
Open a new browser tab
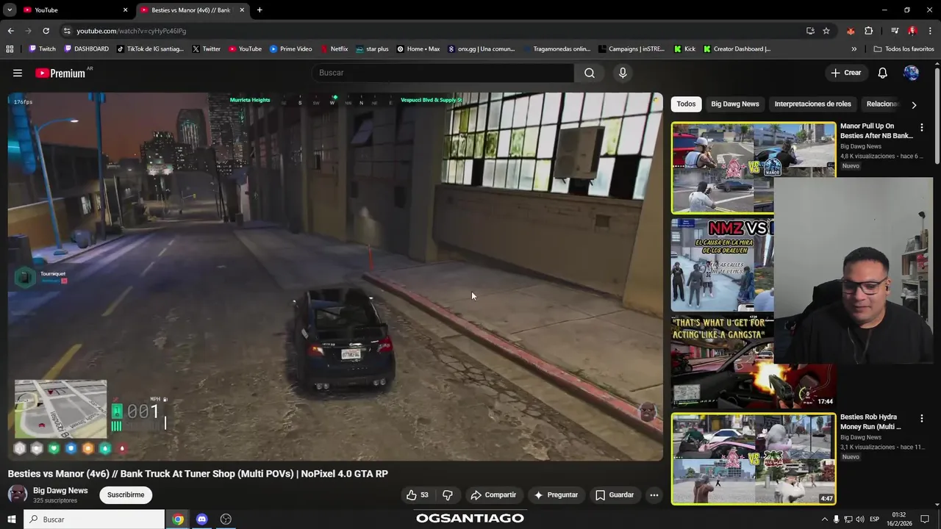click(x=260, y=10)
